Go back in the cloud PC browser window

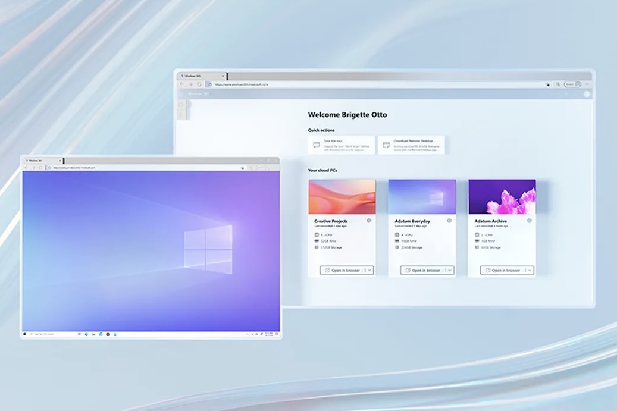point(26,168)
